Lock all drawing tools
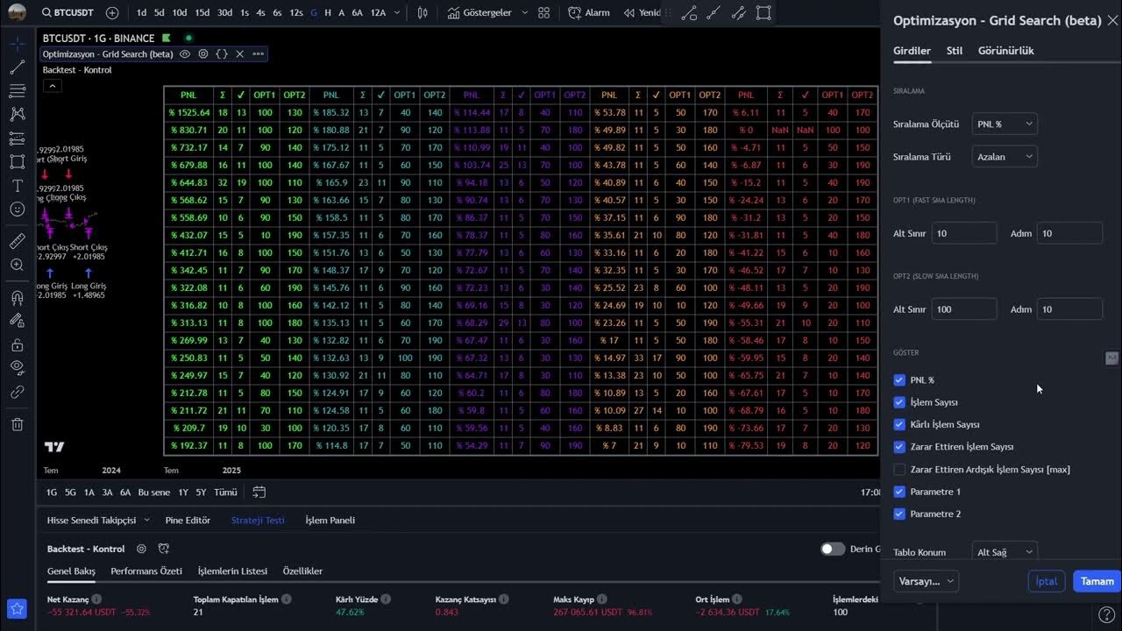Image resolution: width=1122 pixels, height=631 pixels. [17, 344]
